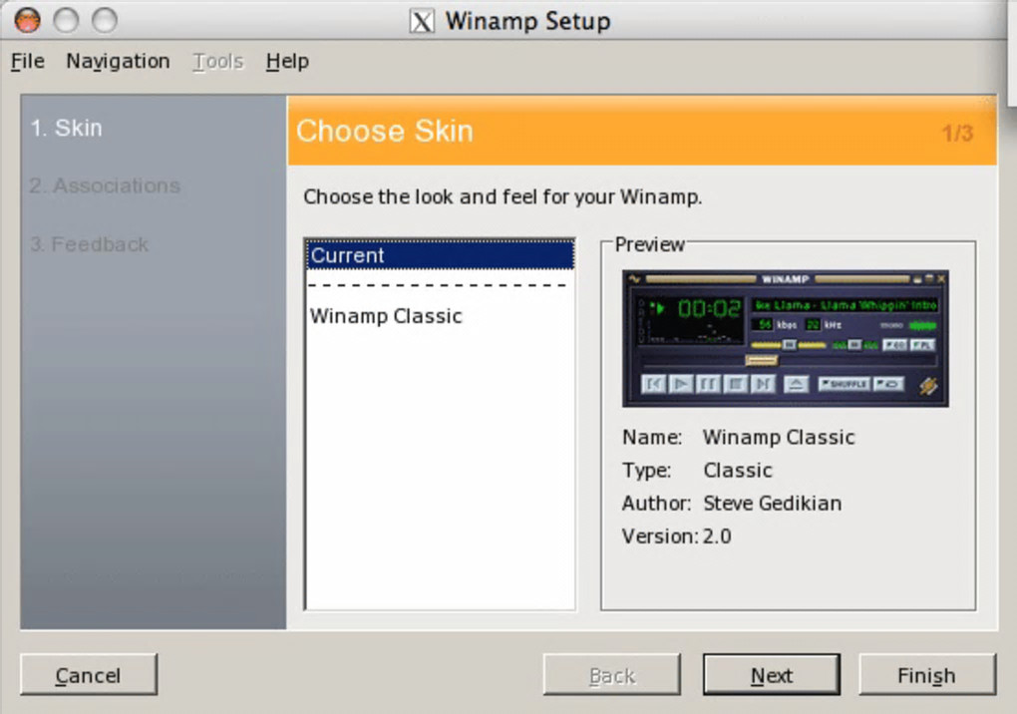This screenshot has height=714, width=1017.
Task: Click the play button in skin preview
Action: [680, 384]
